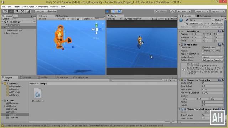Open the File menu
This screenshot has height=128, width=228.
4,7
